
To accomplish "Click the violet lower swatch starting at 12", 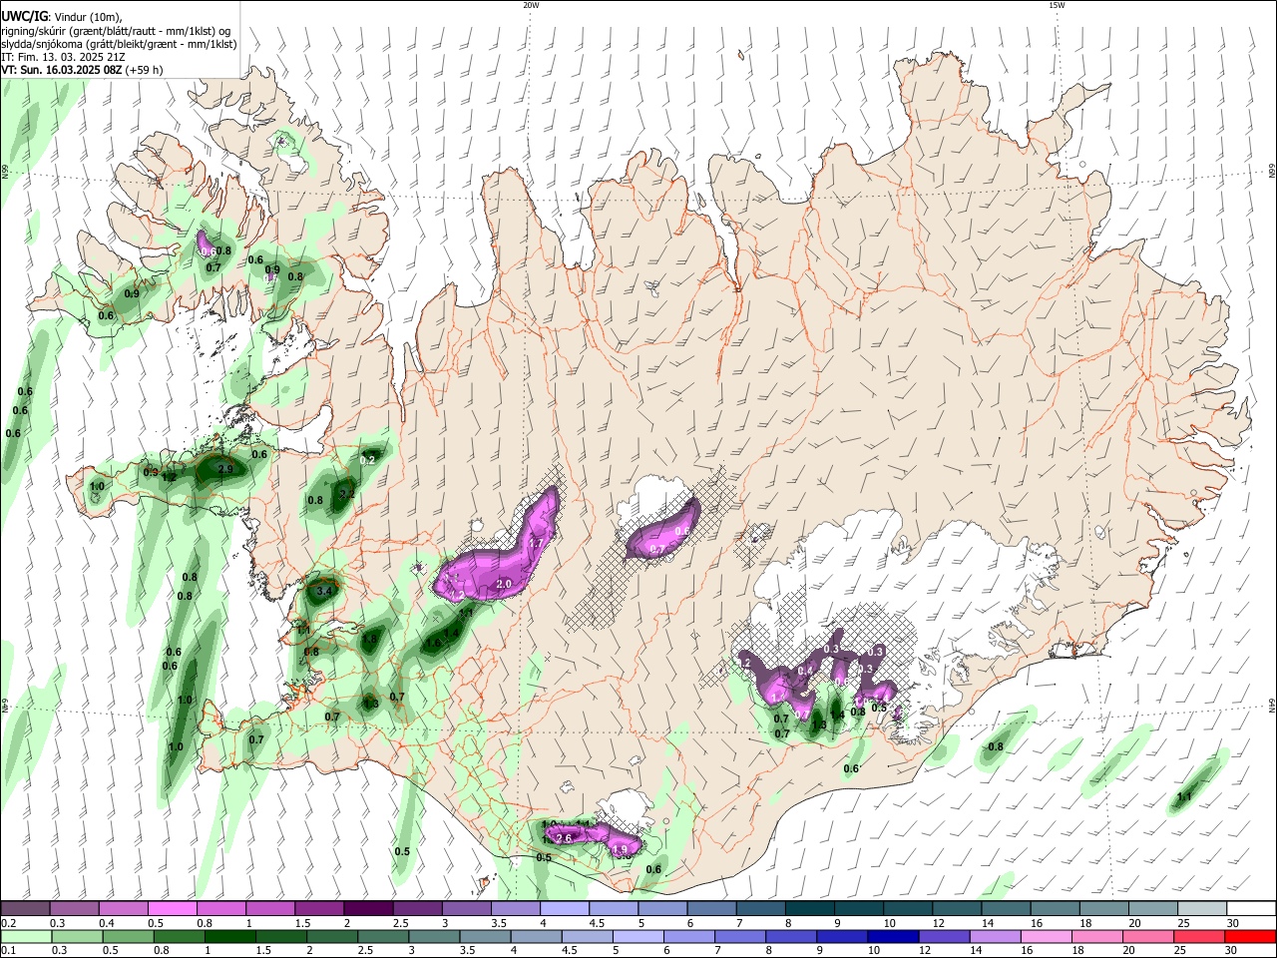I will (x=944, y=937).
